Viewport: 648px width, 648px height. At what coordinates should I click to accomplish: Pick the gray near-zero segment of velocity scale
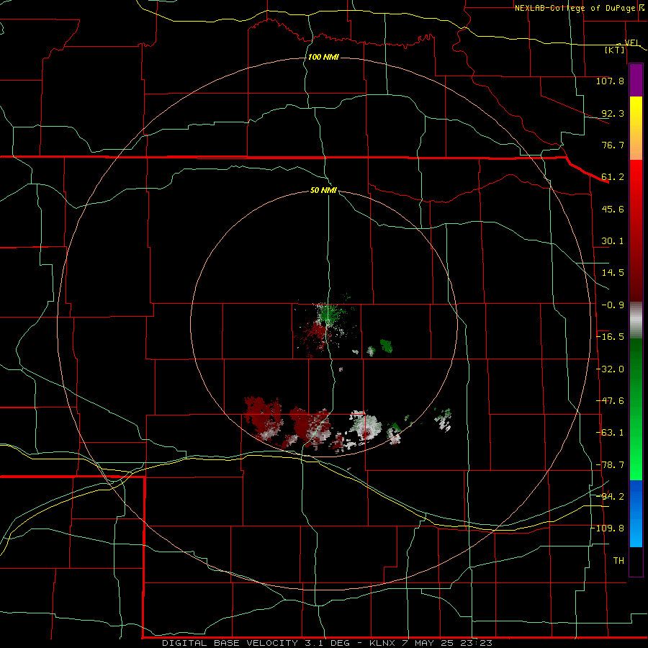tap(636, 320)
